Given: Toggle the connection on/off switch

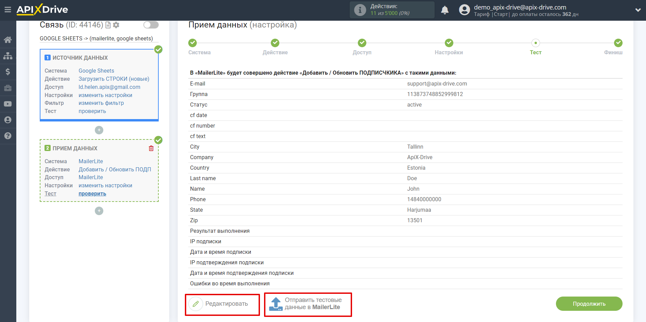Looking at the screenshot, I should 151,25.
